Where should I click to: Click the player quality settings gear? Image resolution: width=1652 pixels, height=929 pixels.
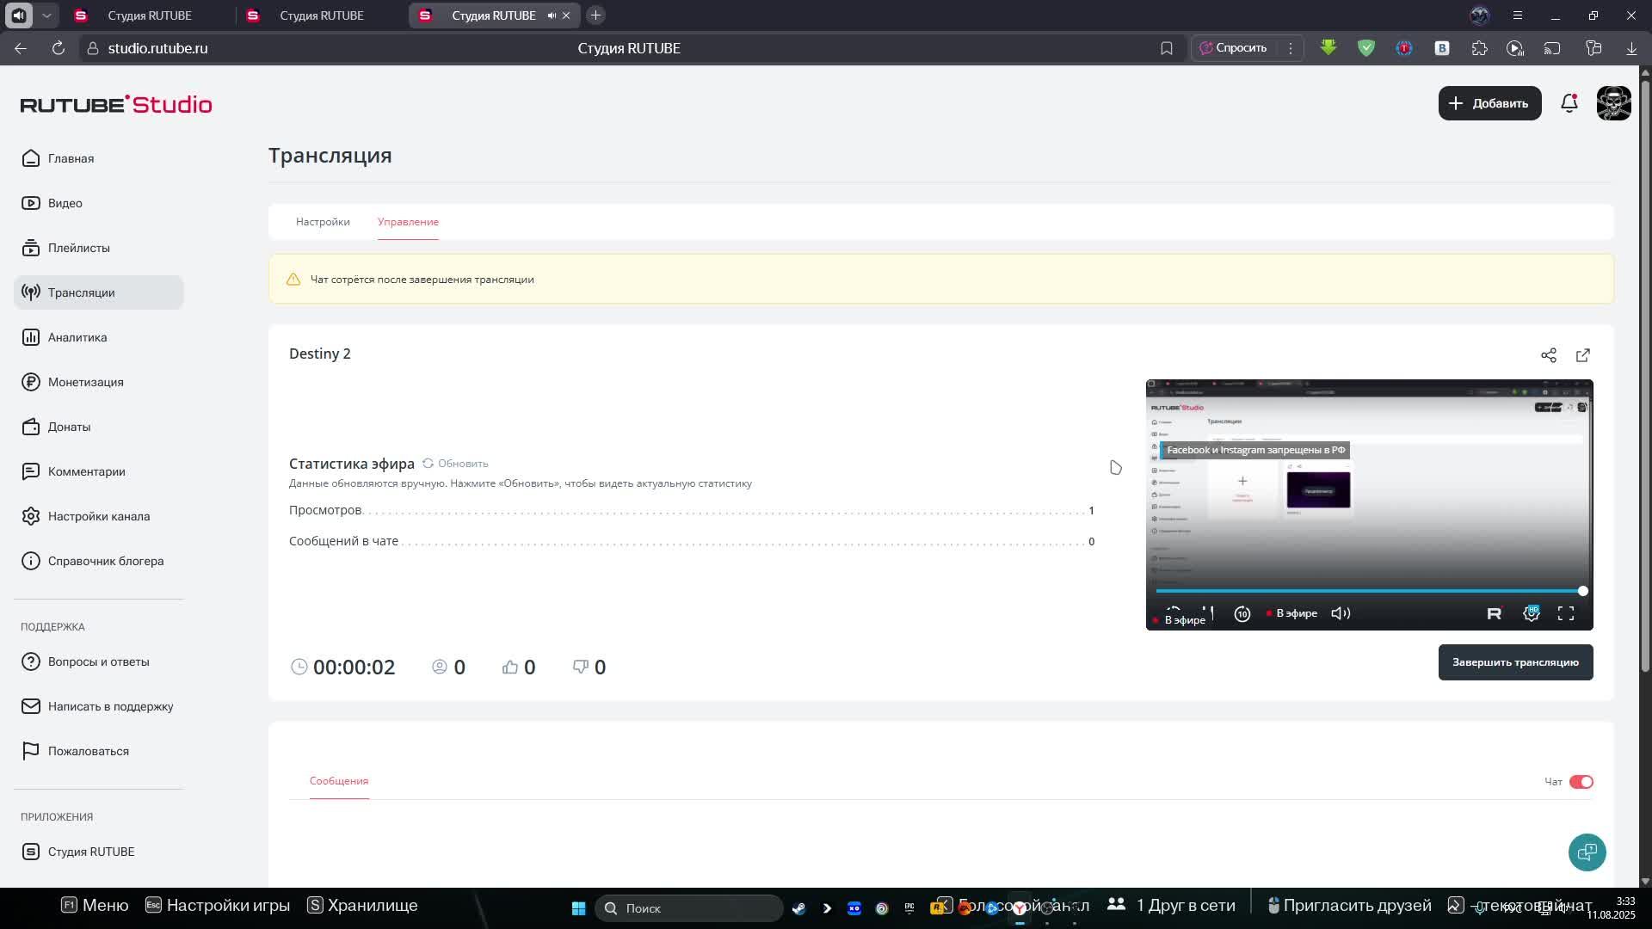(x=1532, y=613)
